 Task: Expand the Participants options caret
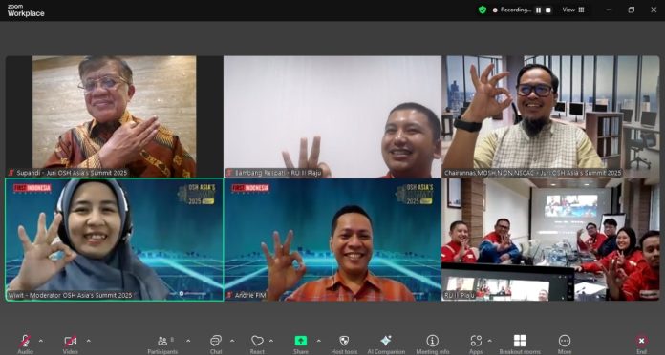click(188, 341)
